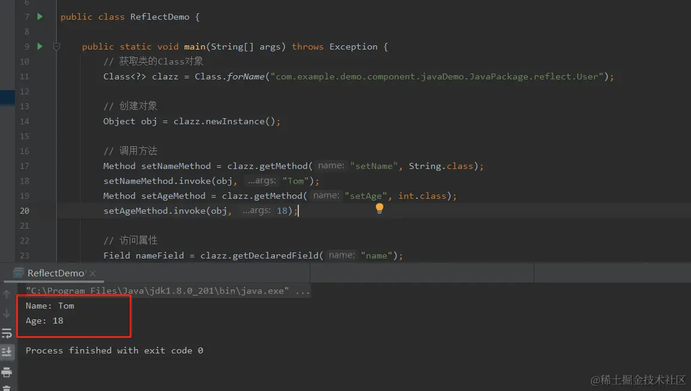Click the 'setNameMethod' variable declaration on line 17
Viewport: 691px width, 391px height.
pos(176,166)
